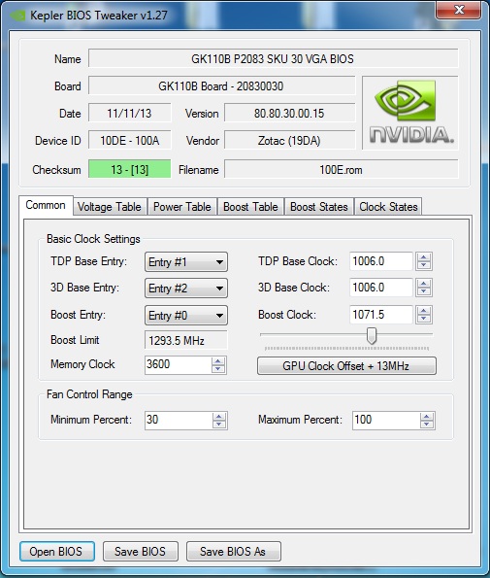This screenshot has height=578, width=490.
Task: Click the Filename value 100E.rom
Action: [x=341, y=170]
